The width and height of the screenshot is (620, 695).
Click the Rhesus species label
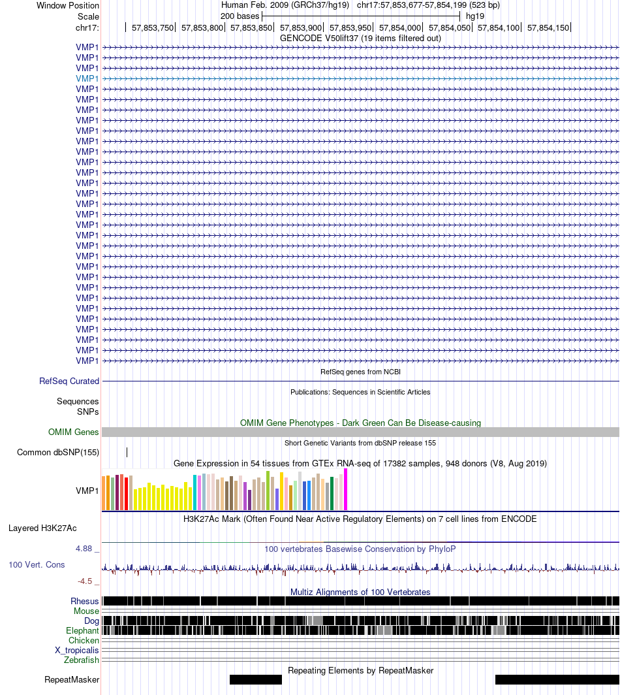click(85, 601)
